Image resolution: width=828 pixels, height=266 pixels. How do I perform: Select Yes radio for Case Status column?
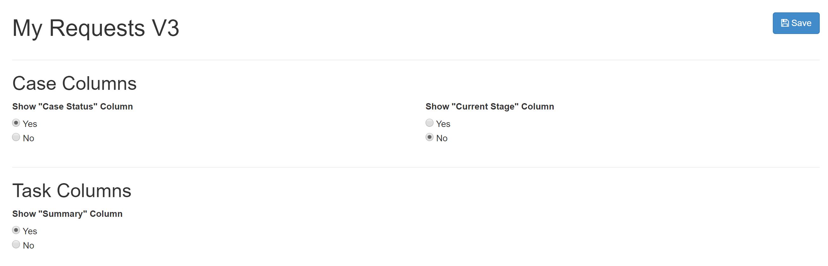click(x=16, y=123)
